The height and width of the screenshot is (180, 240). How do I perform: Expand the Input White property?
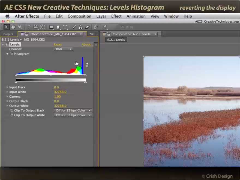7,92
